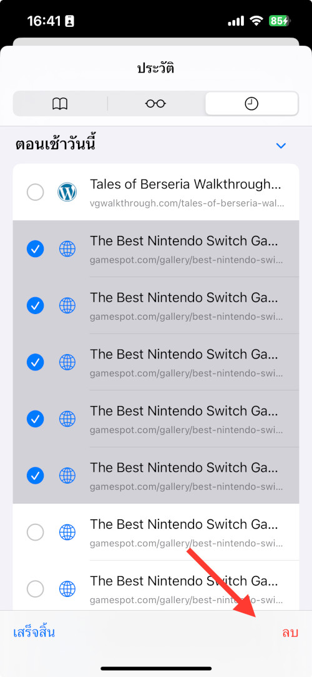This screenshot has height=677, width=312.
Task: Select the History clock icon tab
Action: 251,104
